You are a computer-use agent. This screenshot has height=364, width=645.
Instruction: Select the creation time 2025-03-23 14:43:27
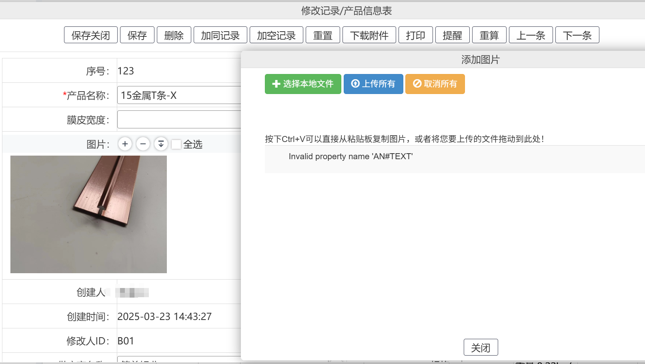pyautogui.click(x=164, y=316)
